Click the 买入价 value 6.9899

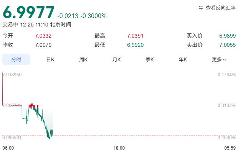click(x=227, y=36)
